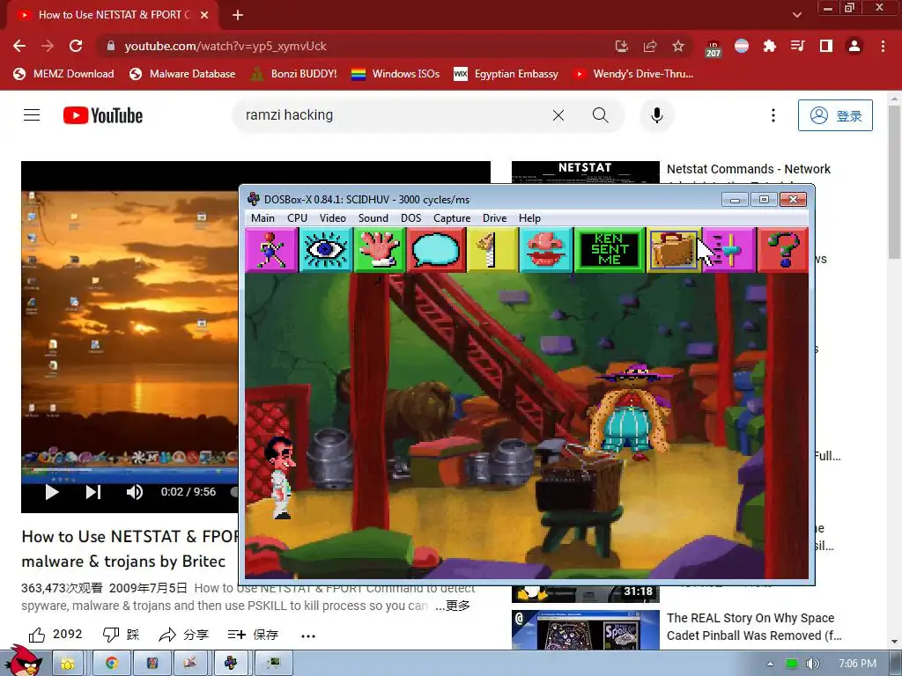Open the media control icon in Chrome toolbar

798,46
